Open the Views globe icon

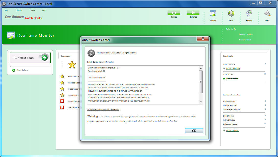[x=231, y=13]
